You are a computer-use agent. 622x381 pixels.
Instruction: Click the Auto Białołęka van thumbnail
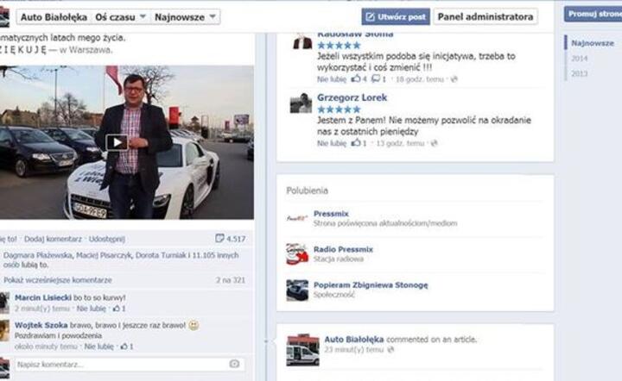(x=302, y=350)
